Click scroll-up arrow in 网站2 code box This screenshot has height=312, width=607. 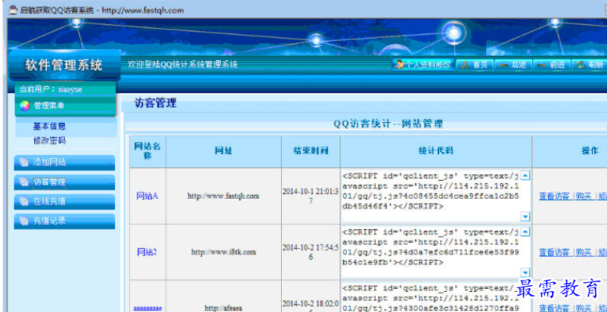click(x=525, y=232)
